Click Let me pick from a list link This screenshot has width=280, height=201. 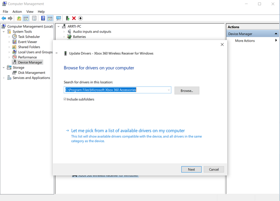click(128, 131)
